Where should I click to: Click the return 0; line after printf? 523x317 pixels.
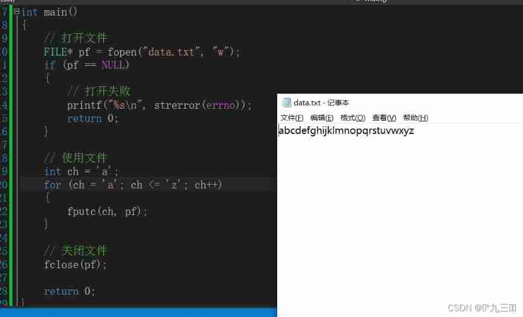93,118
